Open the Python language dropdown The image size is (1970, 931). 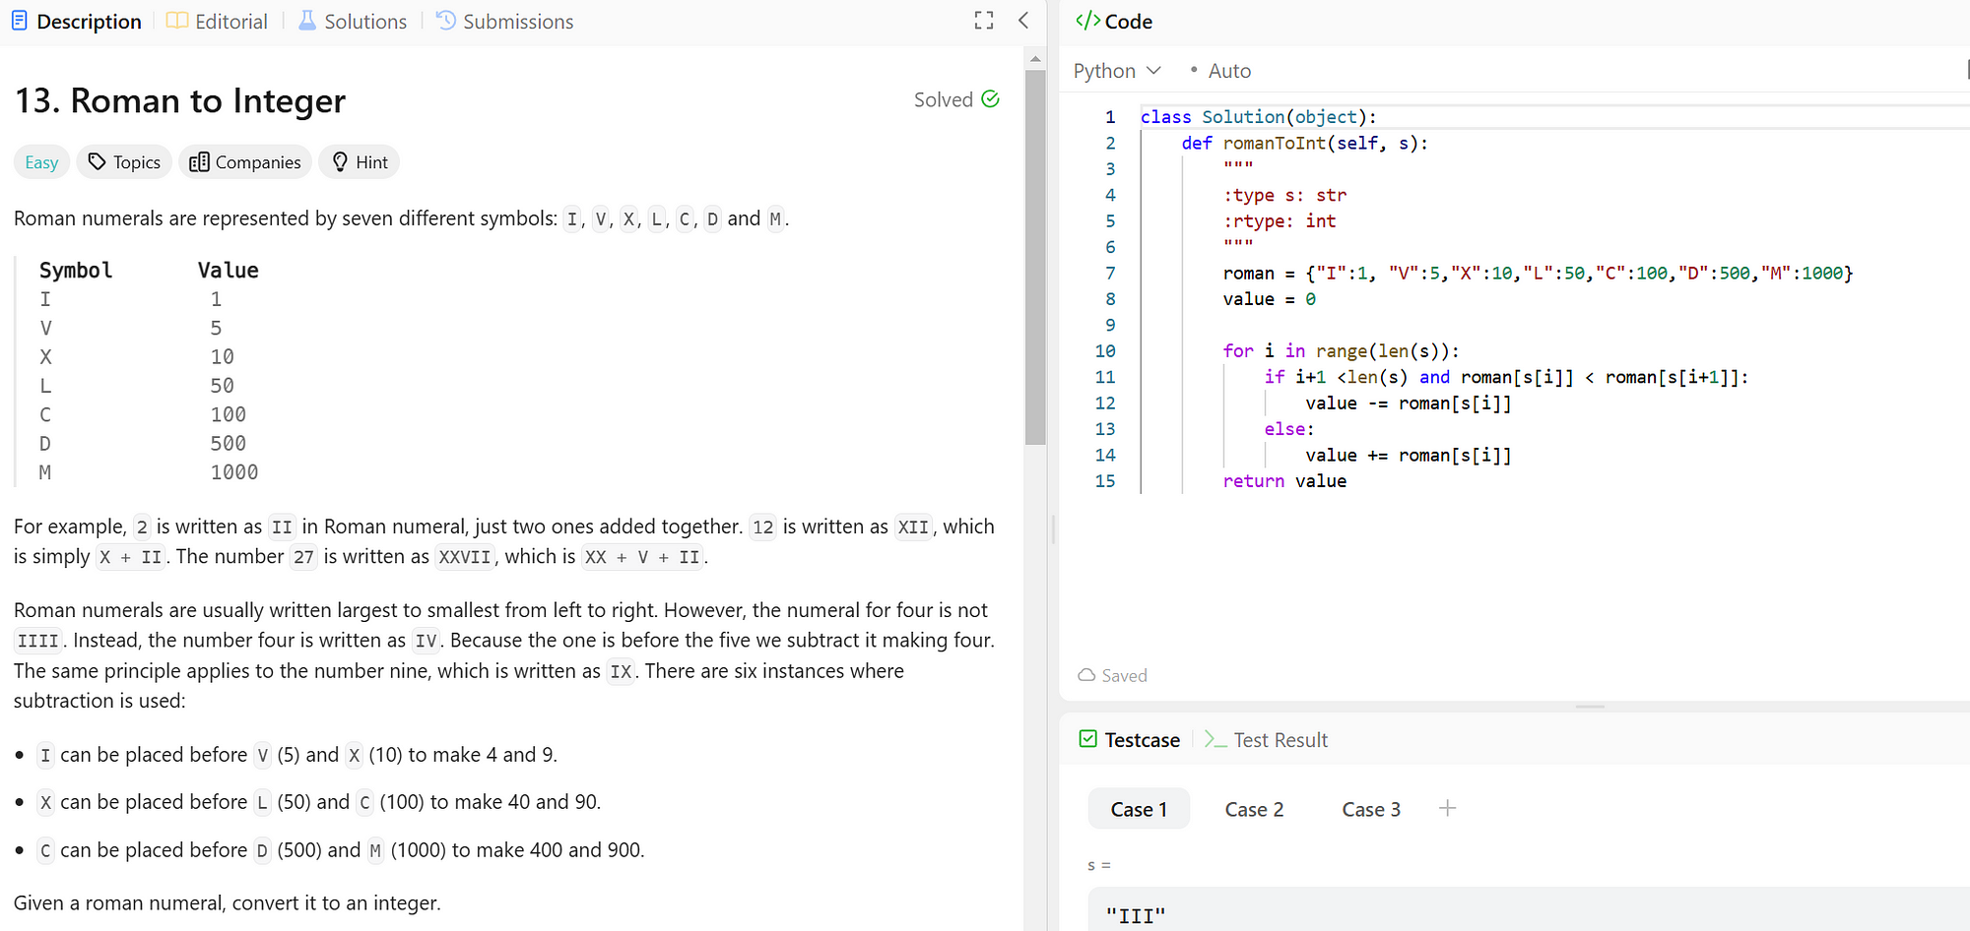(x=1117, y=71)
